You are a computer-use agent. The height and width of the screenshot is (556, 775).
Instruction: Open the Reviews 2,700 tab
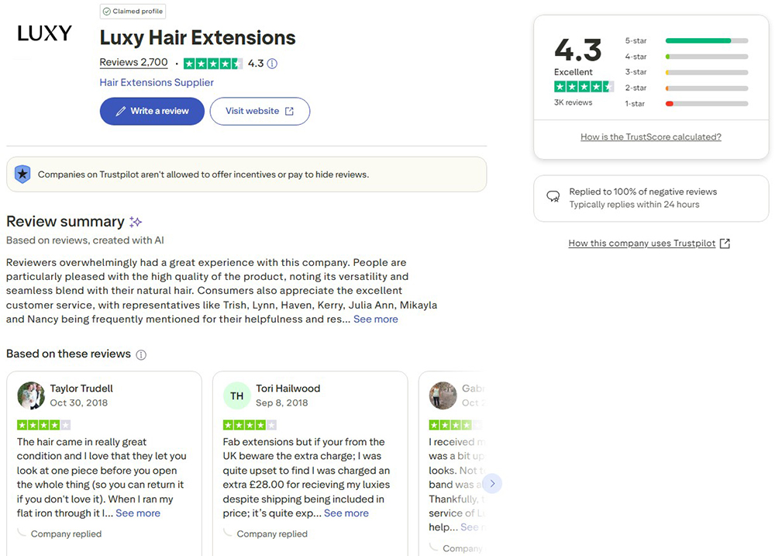click(x=133, y=62)
